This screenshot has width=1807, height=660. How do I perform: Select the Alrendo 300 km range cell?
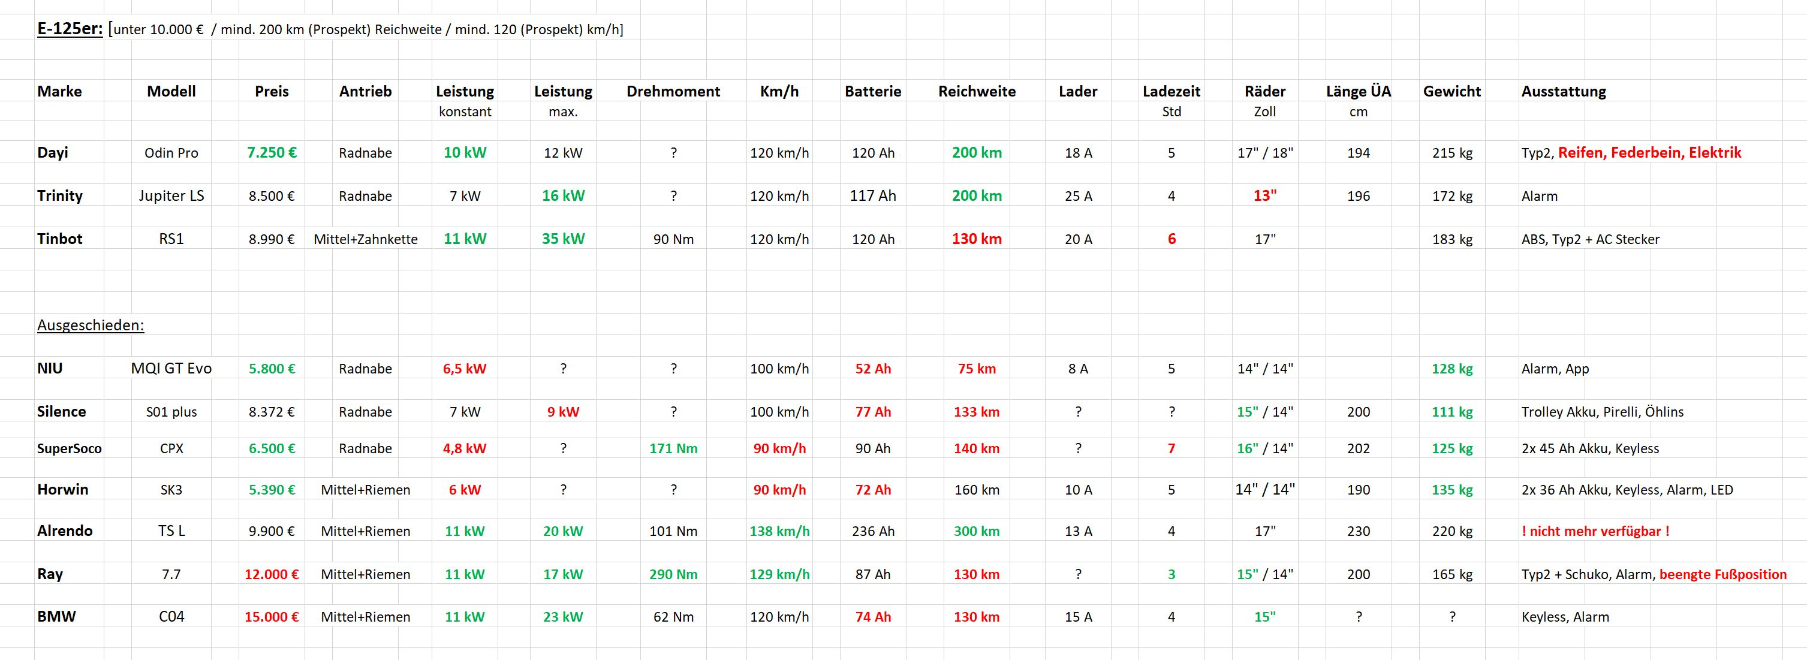tap(977, 531)
